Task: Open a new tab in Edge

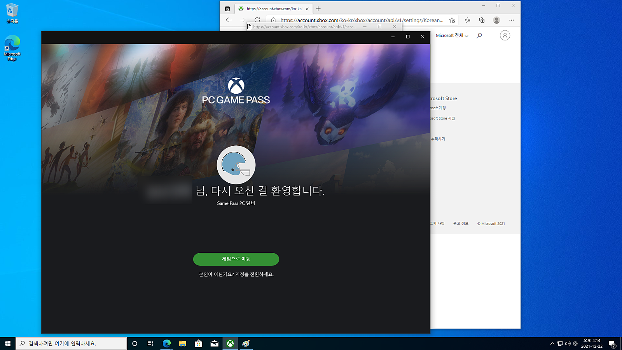Action: (318, 9)
